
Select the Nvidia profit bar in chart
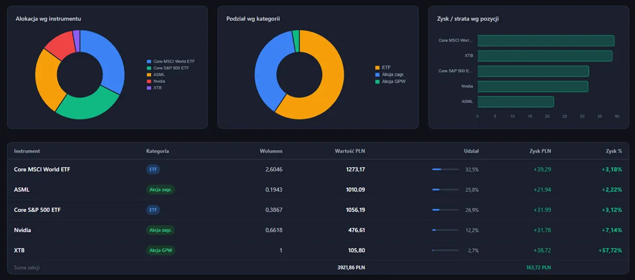533,86
